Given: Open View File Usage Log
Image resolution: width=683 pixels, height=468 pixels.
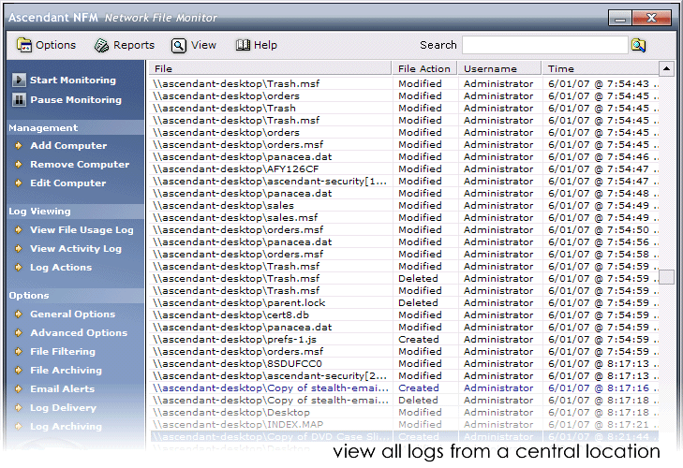Looking at the screenshot, I should (82, 230).
